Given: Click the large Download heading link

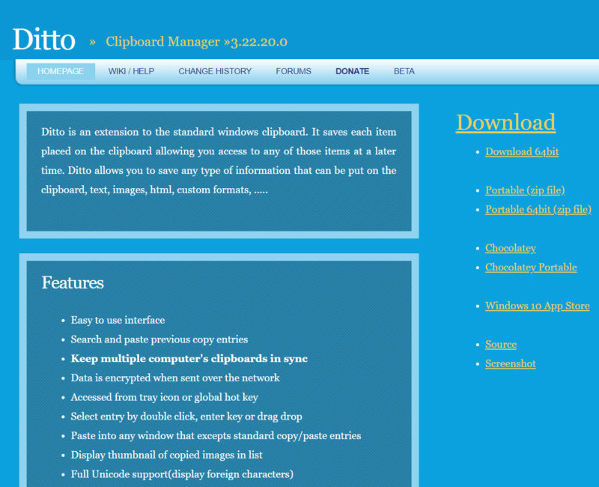Looking at the screenshot, I should click(506, 123).
